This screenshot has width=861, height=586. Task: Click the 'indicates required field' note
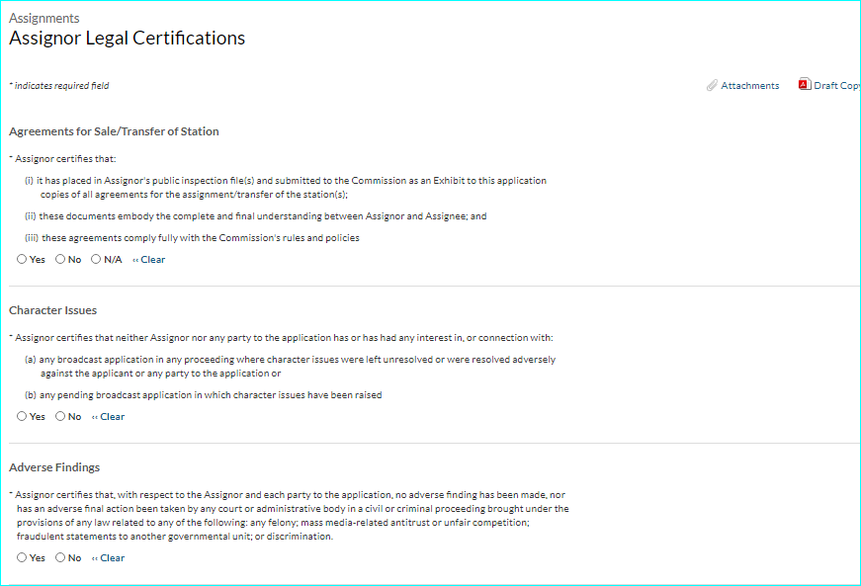tap(60, 86)
